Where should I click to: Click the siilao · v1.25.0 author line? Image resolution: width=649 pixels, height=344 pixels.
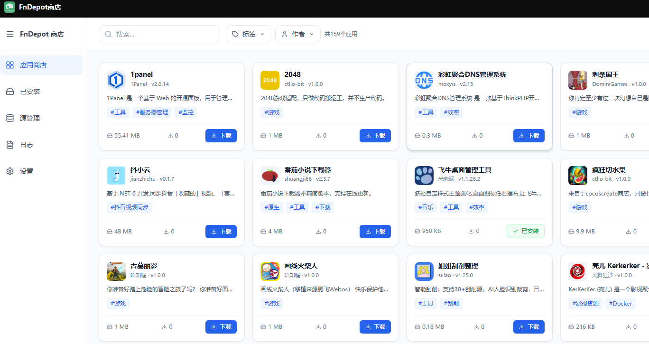click(x=455, y=275)
